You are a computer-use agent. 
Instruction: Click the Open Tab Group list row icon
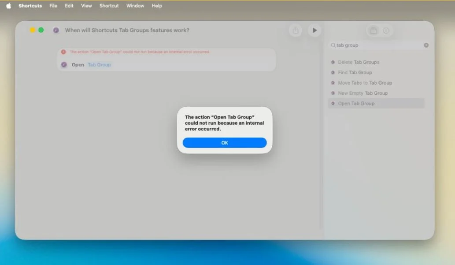[x=333, y=104]
